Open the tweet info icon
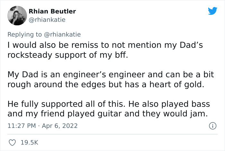Image resolution: width=225 pixels, height=151 pixels. tap(212, 126)
